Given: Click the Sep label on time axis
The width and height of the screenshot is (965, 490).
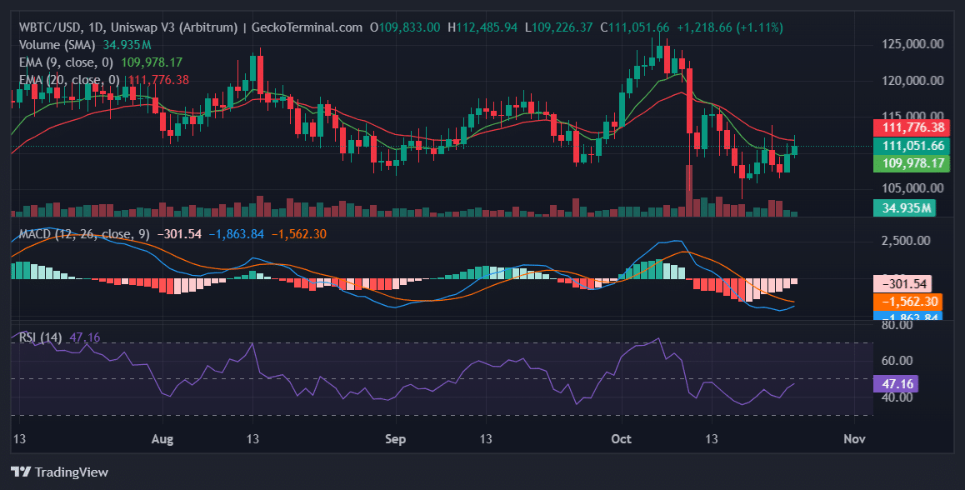Looking at the screenshot, I should coord(397,438).
